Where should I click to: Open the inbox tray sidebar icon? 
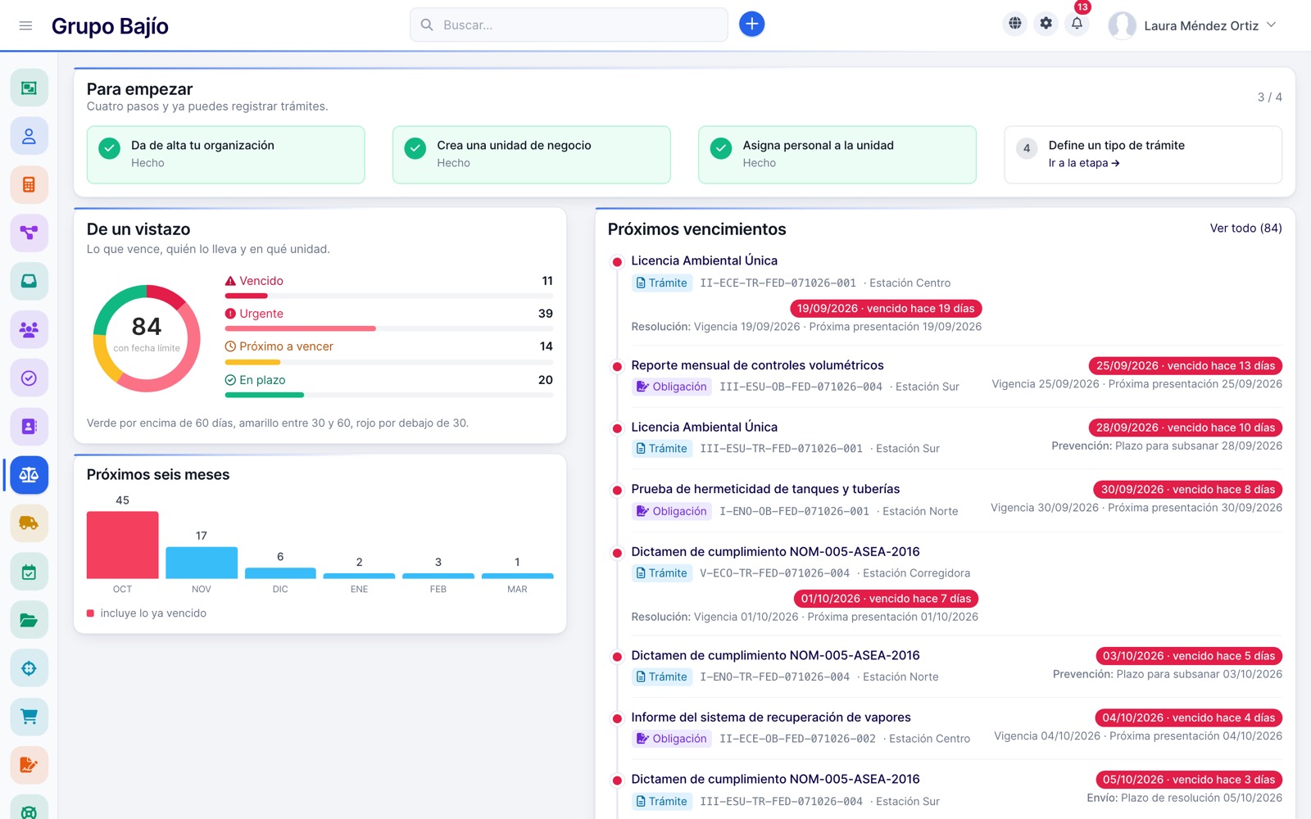[29, 281]
